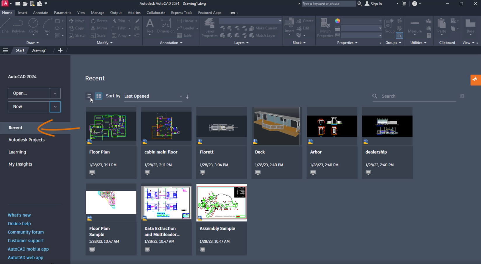Click the search magnifier icon in title bar
This screenshot has width=481, height=264.
pyautogui.click(x=359, y=4)
